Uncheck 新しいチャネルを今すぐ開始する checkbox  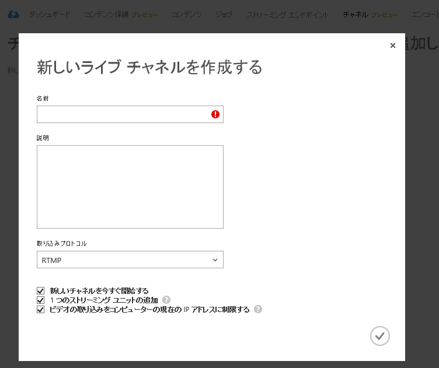(40, 290)
